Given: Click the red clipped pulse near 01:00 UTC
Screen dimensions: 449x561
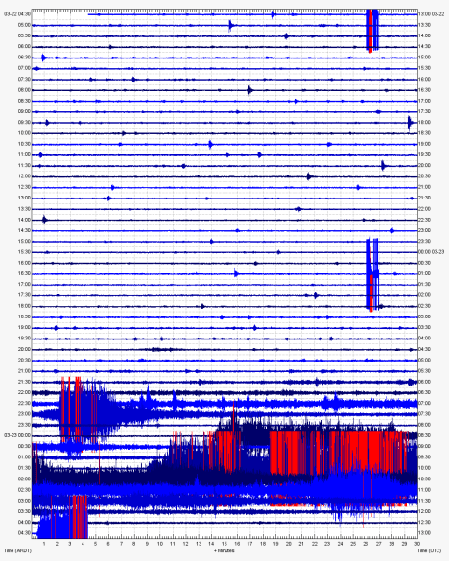Looking at the screenshot, I should [371, 292].
